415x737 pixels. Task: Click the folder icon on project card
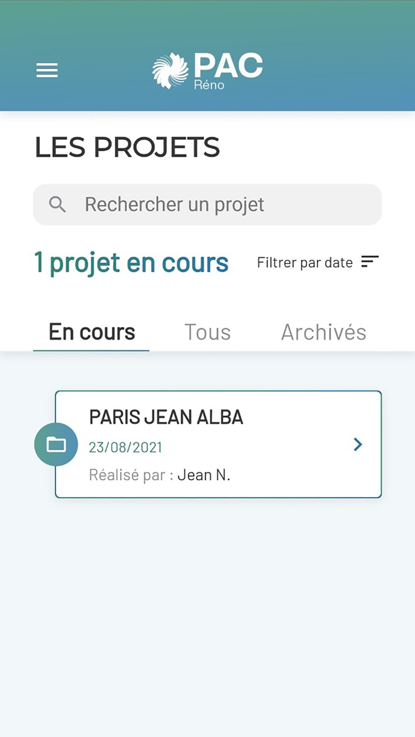[56, 444]
